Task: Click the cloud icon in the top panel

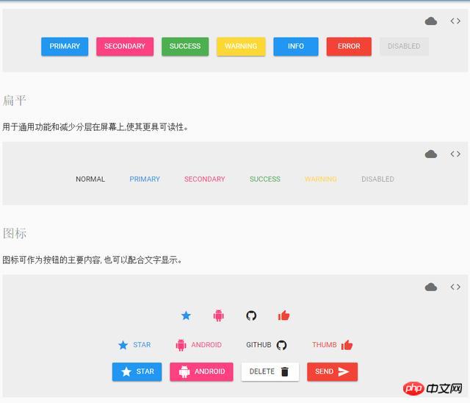Action: [x=431, y=21]
